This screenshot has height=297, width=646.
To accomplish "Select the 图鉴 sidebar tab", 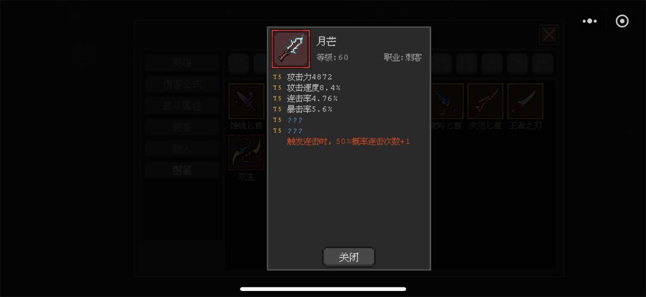I will coord(182,170).
